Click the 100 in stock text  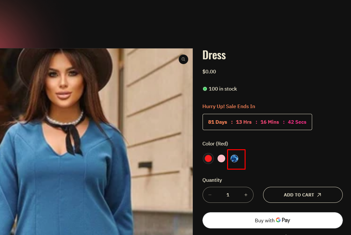pyautogui.click(x=223, y=89)
